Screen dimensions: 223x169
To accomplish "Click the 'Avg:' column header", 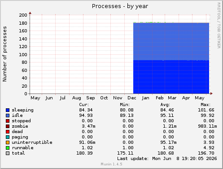I will [x=165, y=105].
